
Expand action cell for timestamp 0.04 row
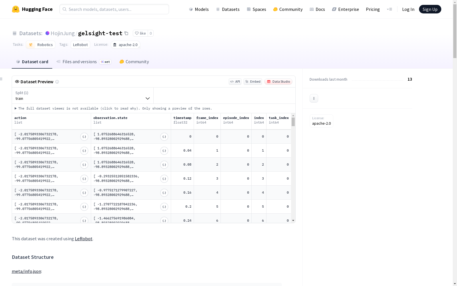point(84,151)
